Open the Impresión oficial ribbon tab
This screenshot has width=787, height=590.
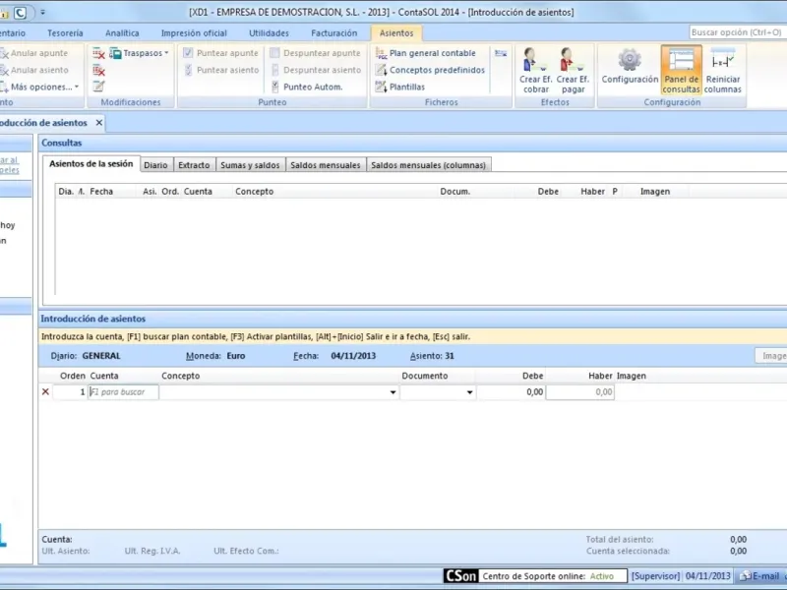(194, 33)
